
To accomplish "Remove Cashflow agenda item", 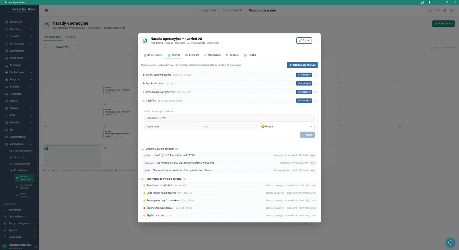I will click(x=315, y=101).
